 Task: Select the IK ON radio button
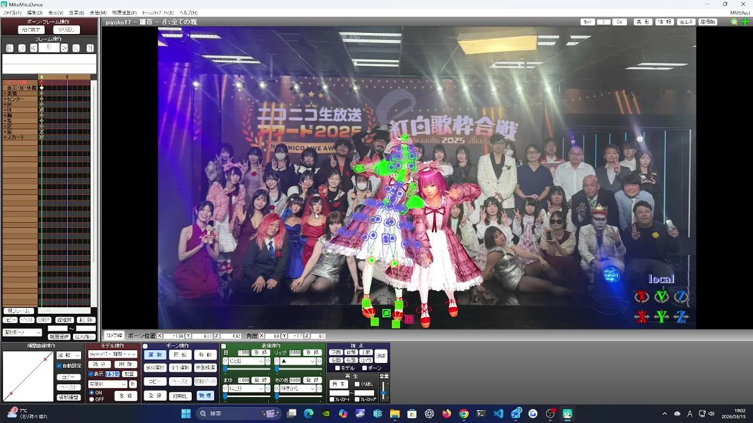tap(91, 392)
